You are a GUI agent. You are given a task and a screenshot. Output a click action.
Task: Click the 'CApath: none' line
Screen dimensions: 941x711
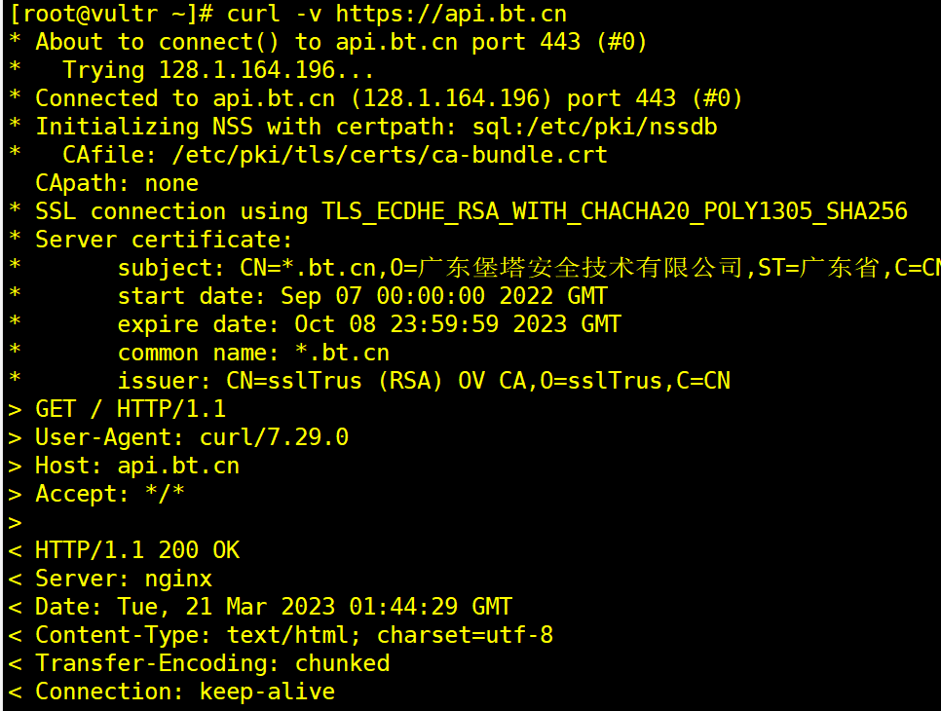[x=117, y=183]
